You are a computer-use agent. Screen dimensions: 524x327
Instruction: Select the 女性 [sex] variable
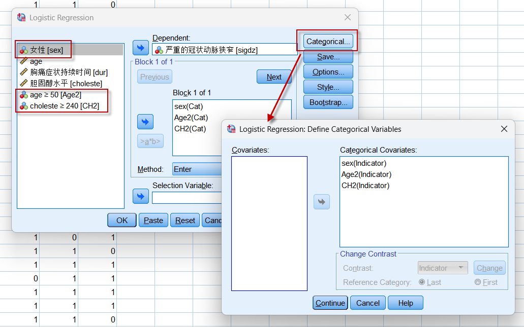pos(47,50)
